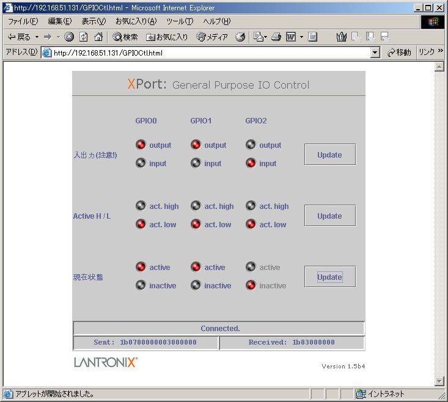Click the Discuss page icon
Screen dimensions: 448x402
(x=312, y=37)
